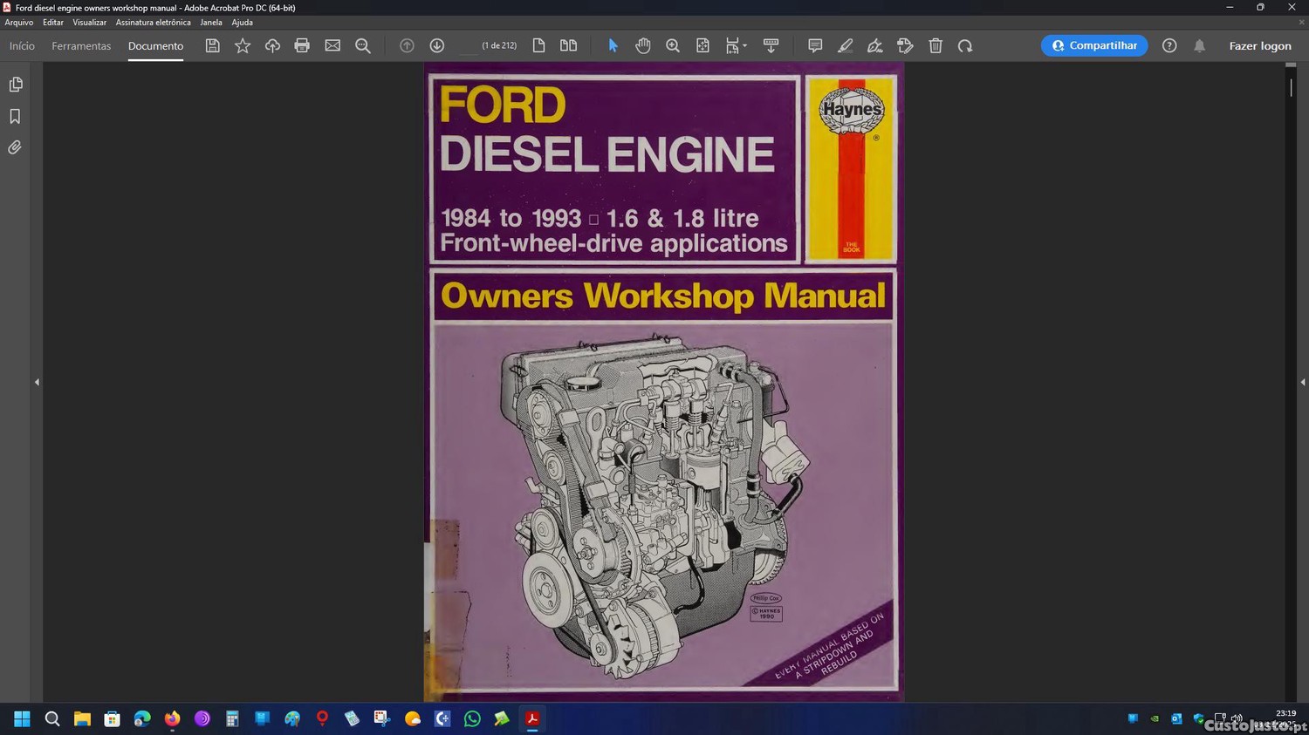Star this document as a favorite
The image size is (1309, 735).
pos(243,45)
